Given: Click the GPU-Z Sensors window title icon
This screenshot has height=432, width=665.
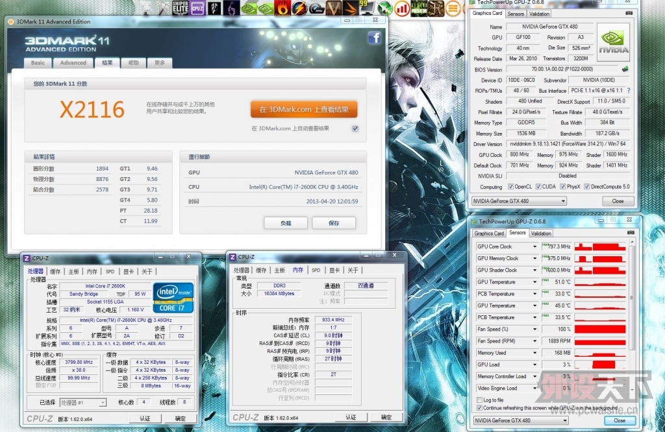Looking at the screenshot, I should click(x=473, y=221).
